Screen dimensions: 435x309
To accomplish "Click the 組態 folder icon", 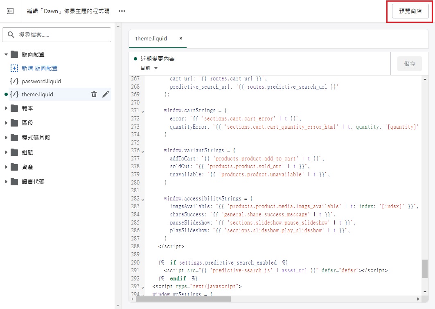I will pos(14,152).
